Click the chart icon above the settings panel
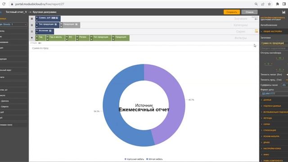The height and width of the screenshot is (162, 288). 284,12
